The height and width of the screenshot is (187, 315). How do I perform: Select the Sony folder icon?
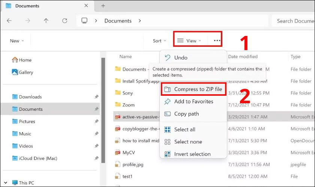[118, 92]
